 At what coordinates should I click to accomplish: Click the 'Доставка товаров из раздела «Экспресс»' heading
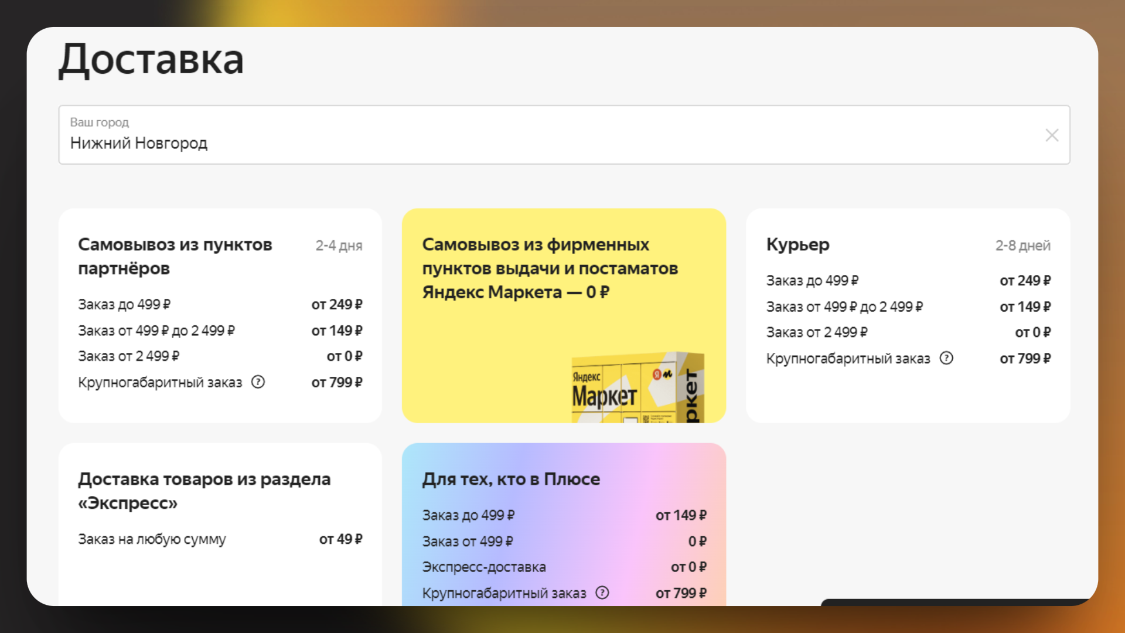pyautogui.click(x=204, y=491)
